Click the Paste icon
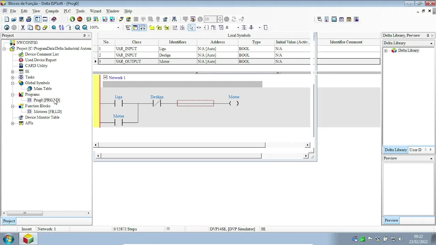 [x=37, y=28]
